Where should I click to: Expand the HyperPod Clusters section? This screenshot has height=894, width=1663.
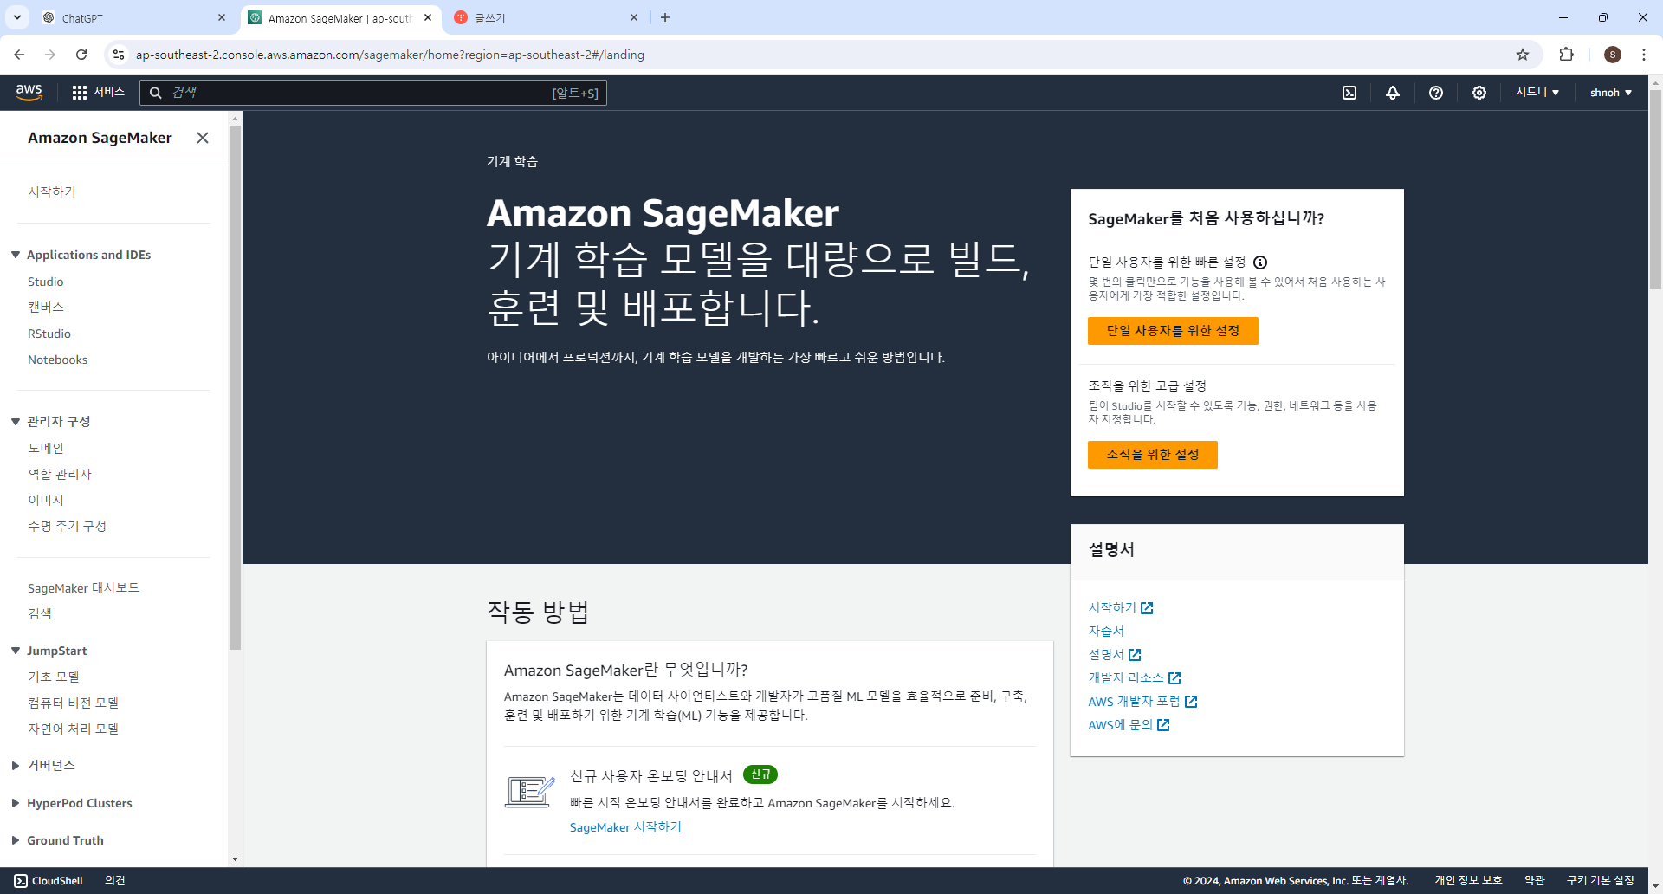(16, 803)
